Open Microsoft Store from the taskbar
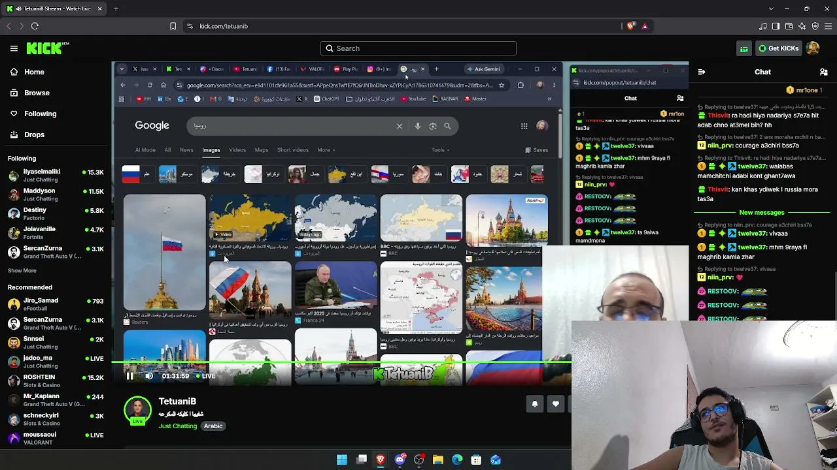 click(476, 460)
